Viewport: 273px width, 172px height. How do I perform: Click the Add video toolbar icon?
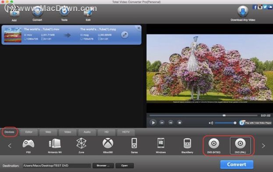(x=14, y=14)
